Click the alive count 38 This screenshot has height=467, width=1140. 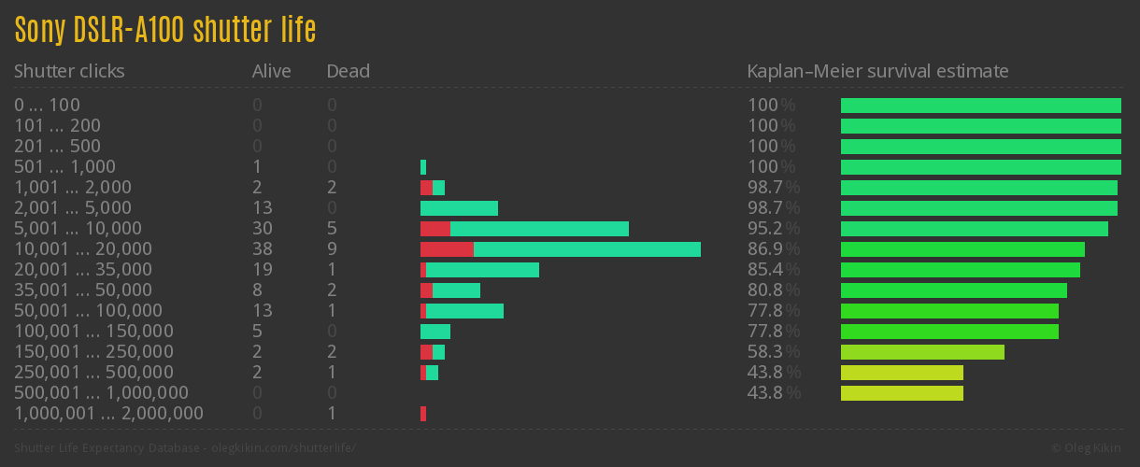coord(263,249)
